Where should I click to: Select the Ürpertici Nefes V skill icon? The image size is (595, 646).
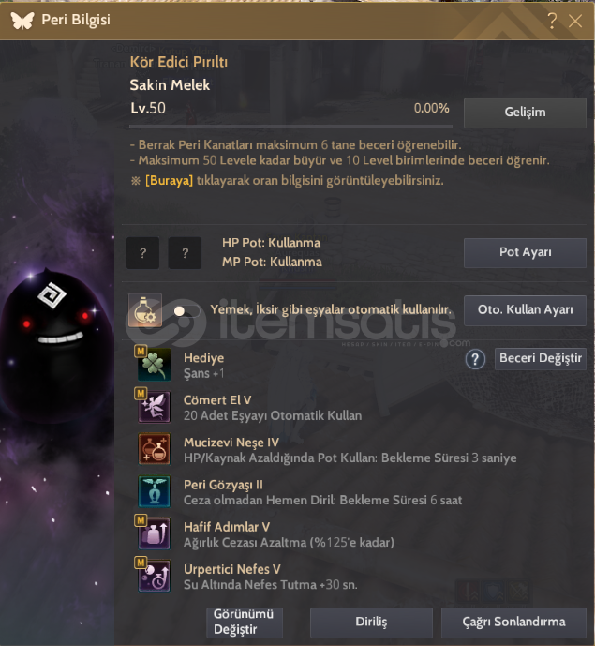(x=154, y=576)
